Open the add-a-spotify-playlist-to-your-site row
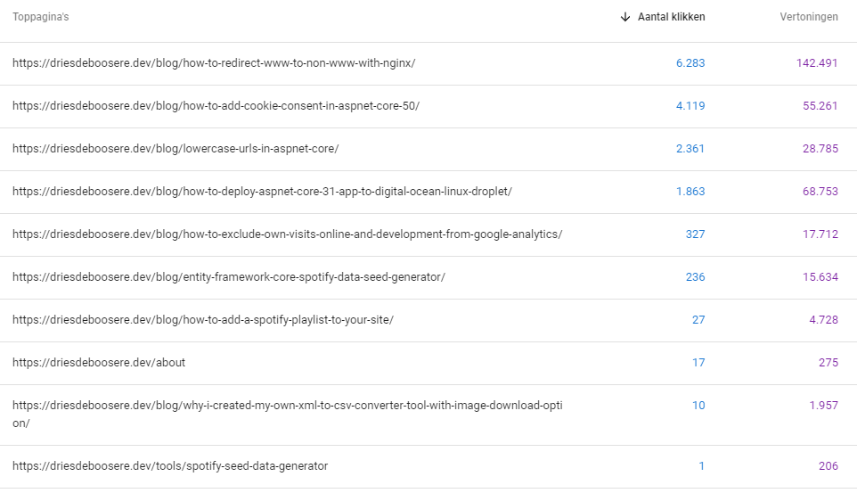857x493 pixels. coord(428,320)
